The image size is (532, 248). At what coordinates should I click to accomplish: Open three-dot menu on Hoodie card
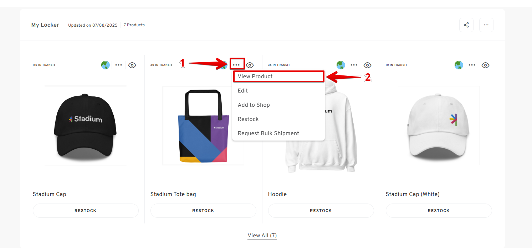pyautogui.click(x=354, y=65)
